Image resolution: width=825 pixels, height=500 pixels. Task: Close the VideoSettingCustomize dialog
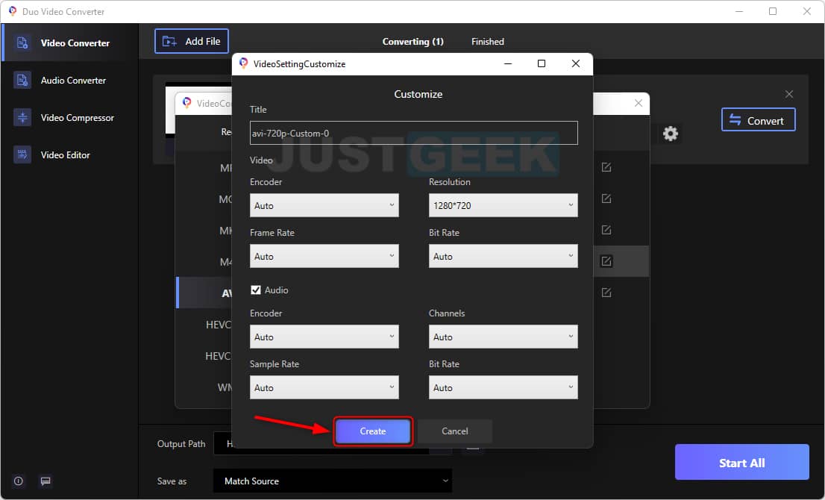point(576,63)
